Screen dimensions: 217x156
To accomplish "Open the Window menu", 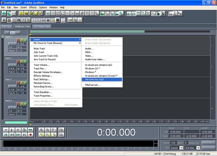I will [54, 8].
